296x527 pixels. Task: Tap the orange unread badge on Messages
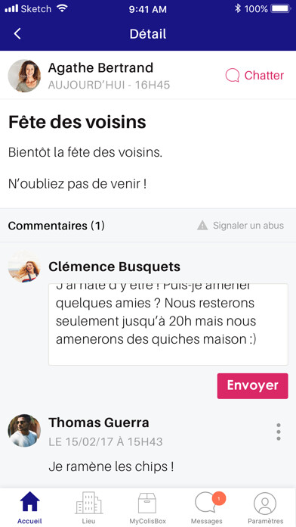point(218,499)
